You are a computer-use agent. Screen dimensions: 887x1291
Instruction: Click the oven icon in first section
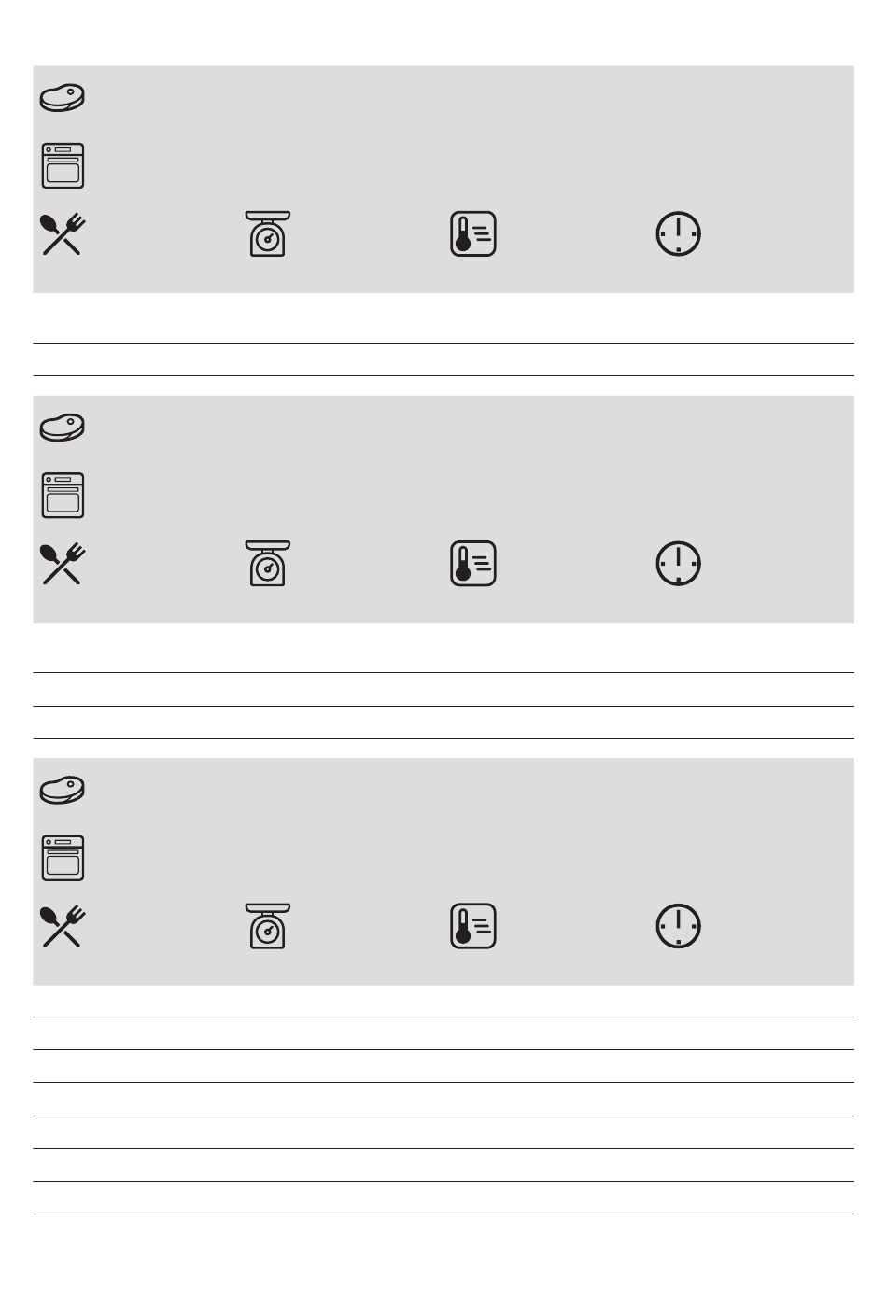pos(63,165)
